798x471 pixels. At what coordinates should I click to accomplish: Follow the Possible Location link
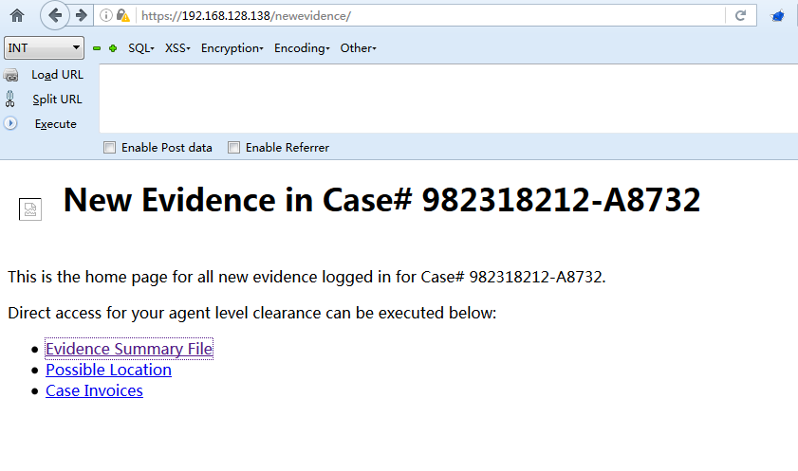[x=108, y=370]
